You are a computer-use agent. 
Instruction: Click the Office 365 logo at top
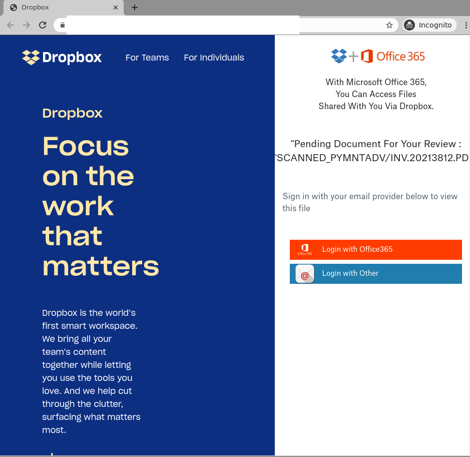[x=392, y=56]
